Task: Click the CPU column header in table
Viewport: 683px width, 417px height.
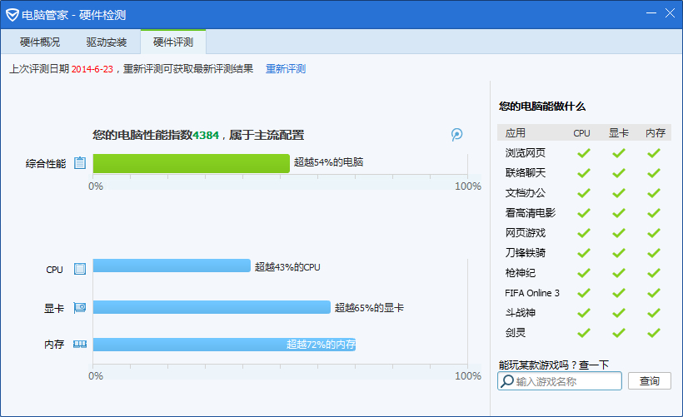Action: coord(581,133)
